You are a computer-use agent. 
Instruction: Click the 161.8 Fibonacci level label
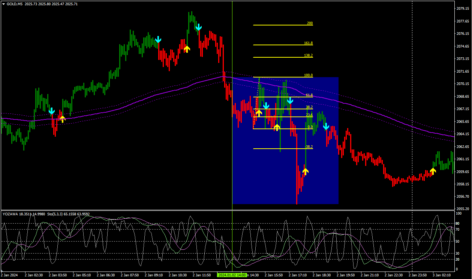pyautogui.click(x=308, y=43)
